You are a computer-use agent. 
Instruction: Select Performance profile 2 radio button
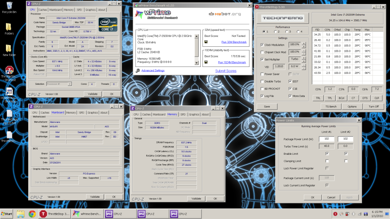pos(275,32)
